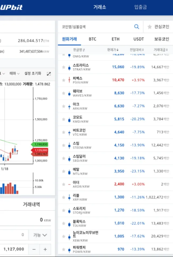Select the 웨이브 WAVES/KRW row
The image size is (173, 257).
115,93
